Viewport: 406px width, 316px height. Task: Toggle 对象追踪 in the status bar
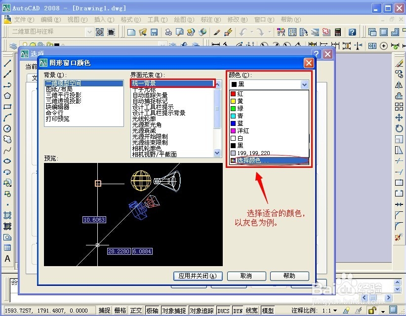coord(202,310)
